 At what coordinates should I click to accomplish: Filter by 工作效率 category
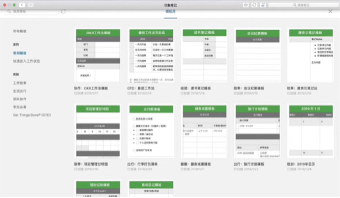20,83
